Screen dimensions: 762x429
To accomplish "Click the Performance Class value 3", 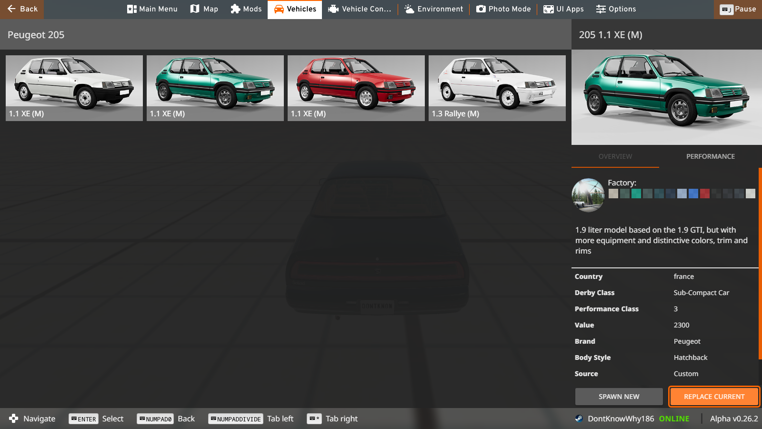I will pyautogui.click(x=675, y=309).
